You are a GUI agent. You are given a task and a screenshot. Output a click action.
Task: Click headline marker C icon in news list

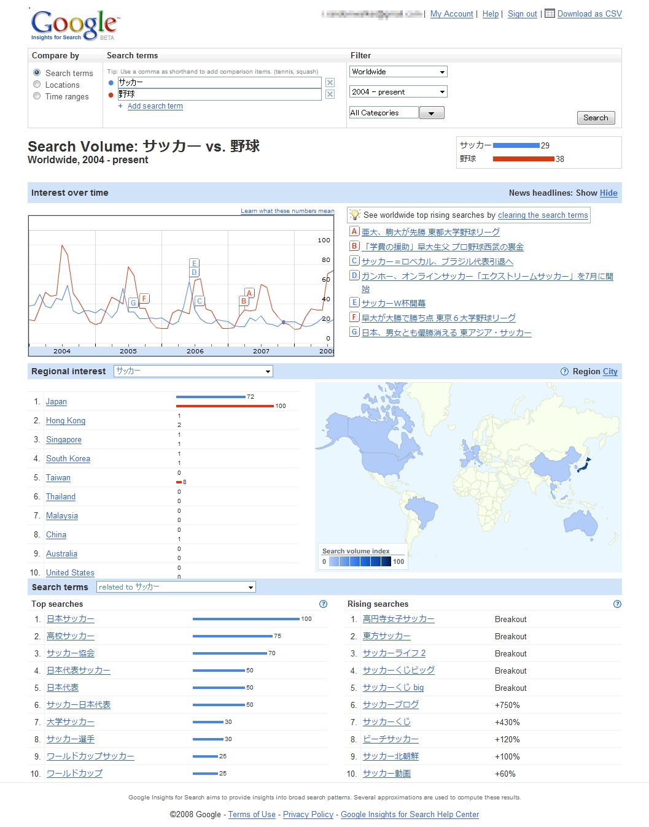pos(354,261)
